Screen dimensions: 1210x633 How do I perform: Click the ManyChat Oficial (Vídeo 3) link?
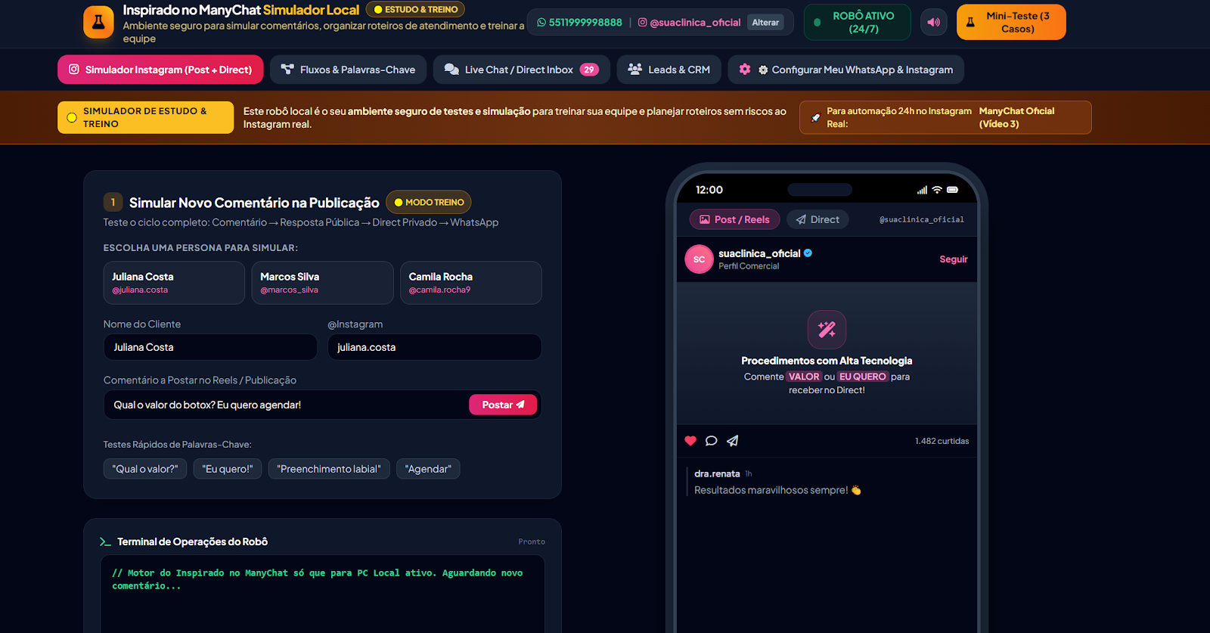(1016, 117)
